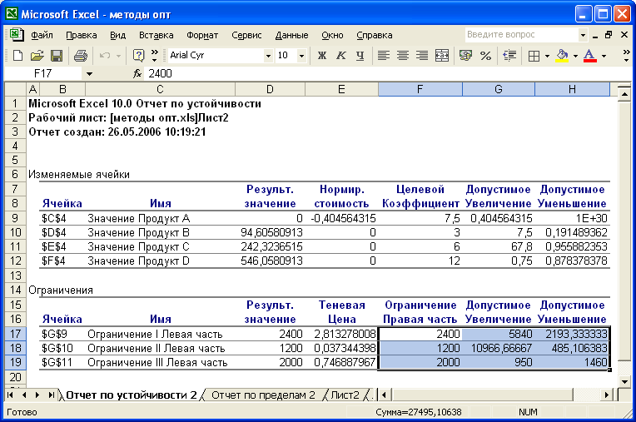Click the insert function fx icon
This screenshot has height=422, width=636.
point(137,74)
